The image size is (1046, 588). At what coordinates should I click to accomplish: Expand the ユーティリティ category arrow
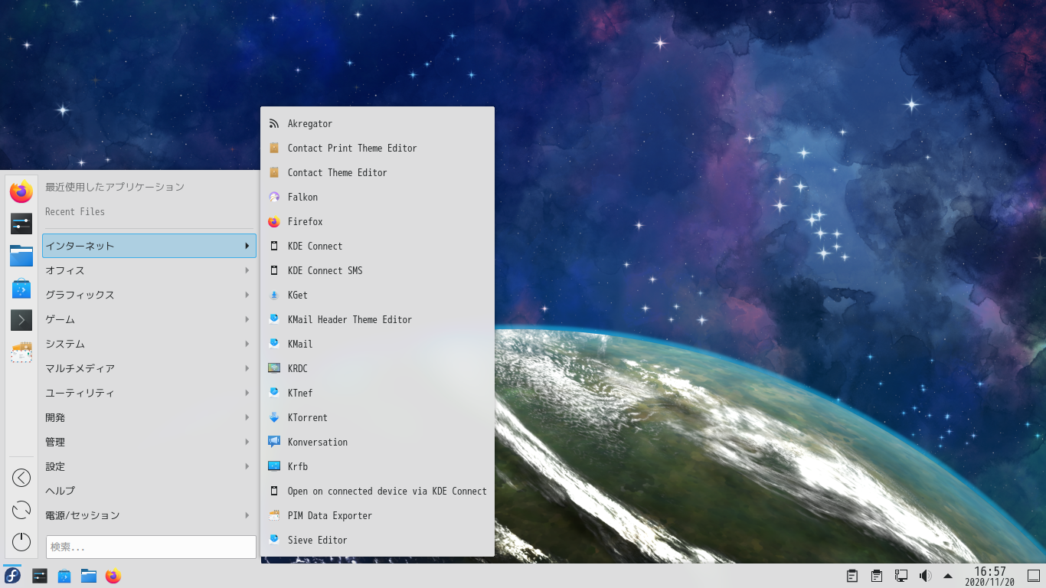click(247, 393)
